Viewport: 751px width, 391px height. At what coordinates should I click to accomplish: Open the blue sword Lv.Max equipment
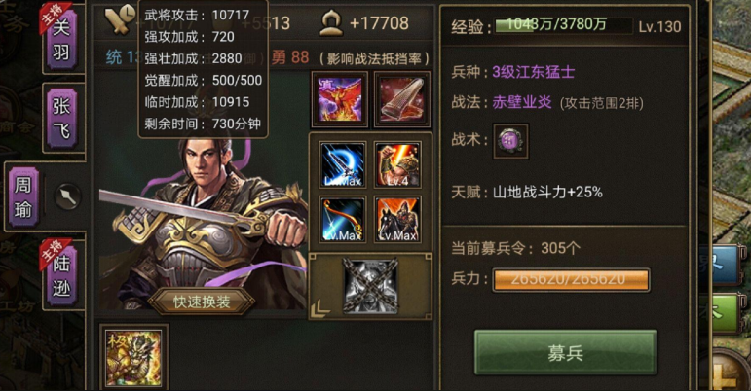(342, 164)
